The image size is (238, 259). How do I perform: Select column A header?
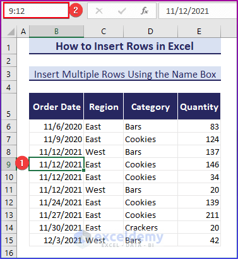pos(23,32)
